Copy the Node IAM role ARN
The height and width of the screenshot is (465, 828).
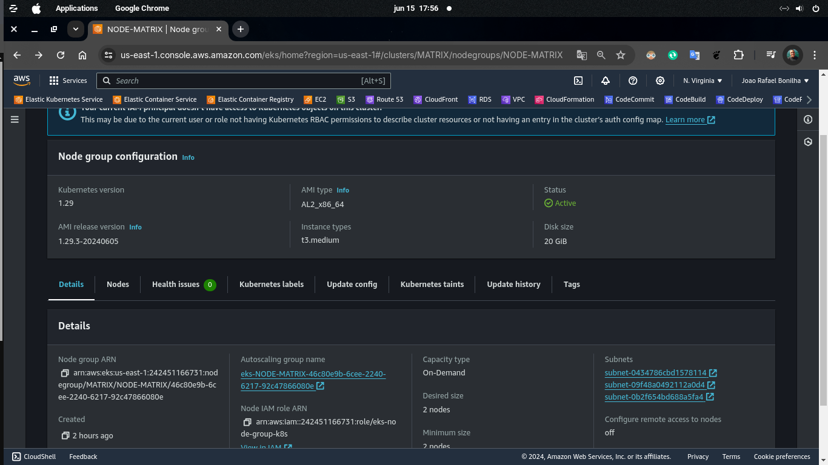[x=247, y=422]
